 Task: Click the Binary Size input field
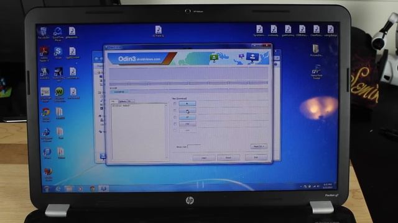tap(194, 146)
